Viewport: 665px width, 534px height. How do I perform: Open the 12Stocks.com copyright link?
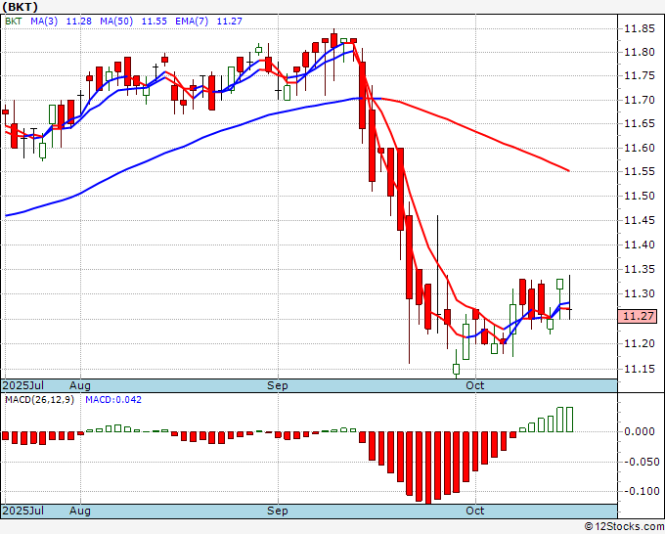coord(624,527)
